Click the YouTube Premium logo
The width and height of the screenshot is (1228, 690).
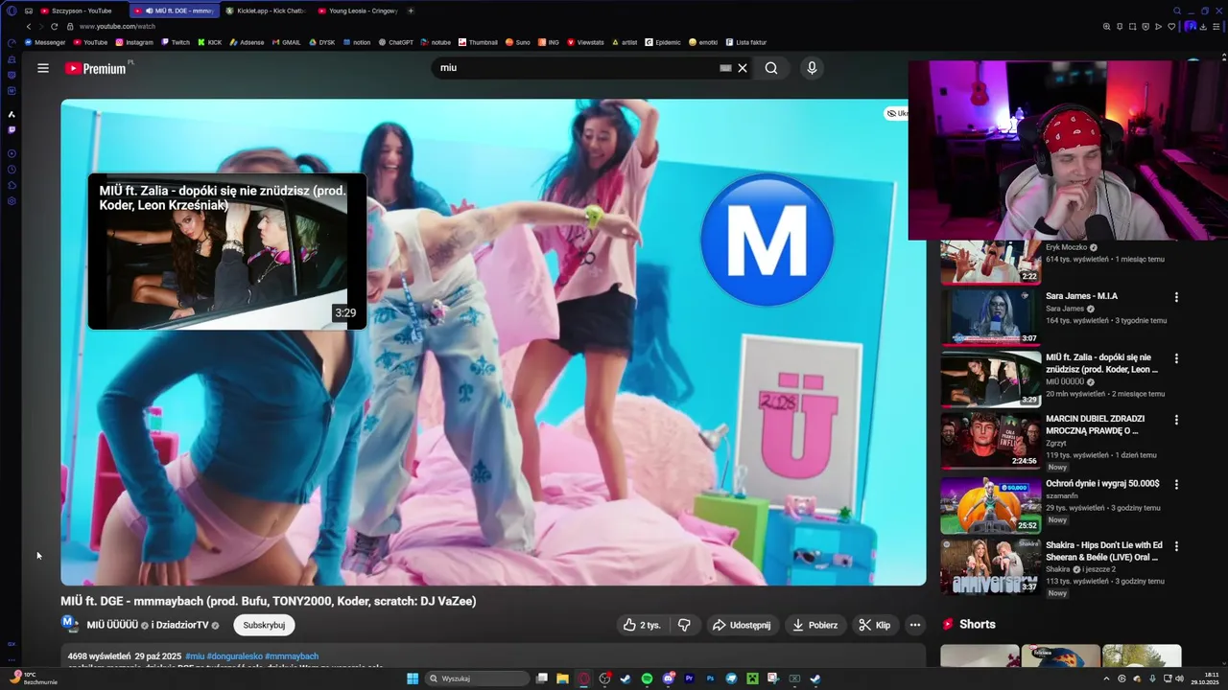click(x=96, y=68)
